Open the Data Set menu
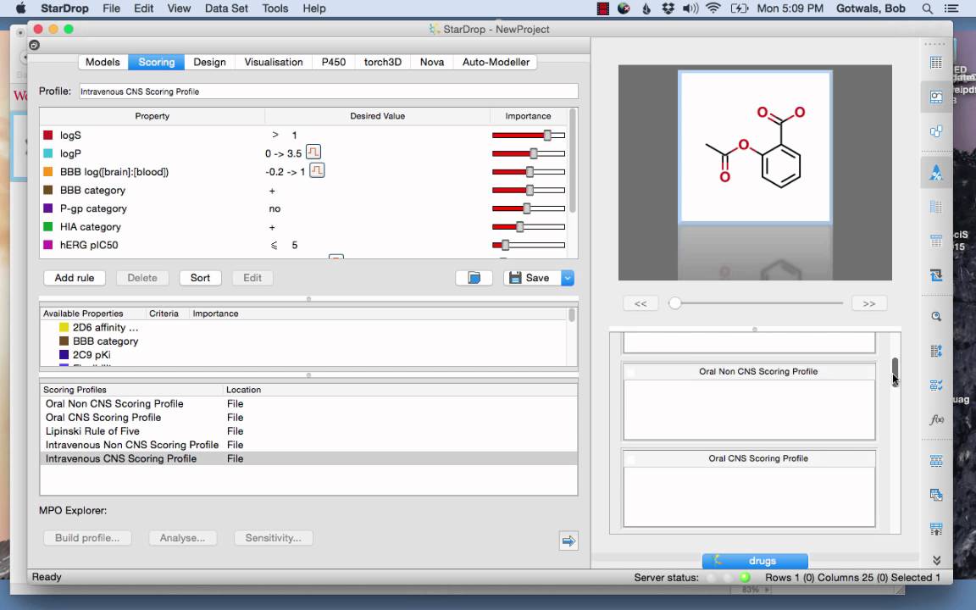This screenshot has width=976, height=610. point(226,8)
